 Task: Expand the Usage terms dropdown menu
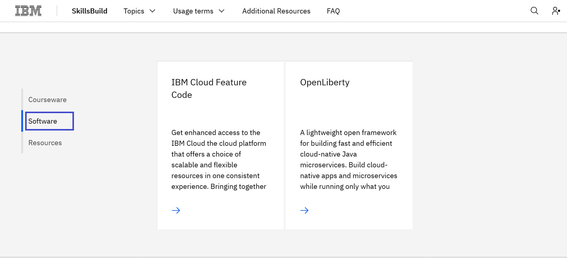tap(199, 11)
